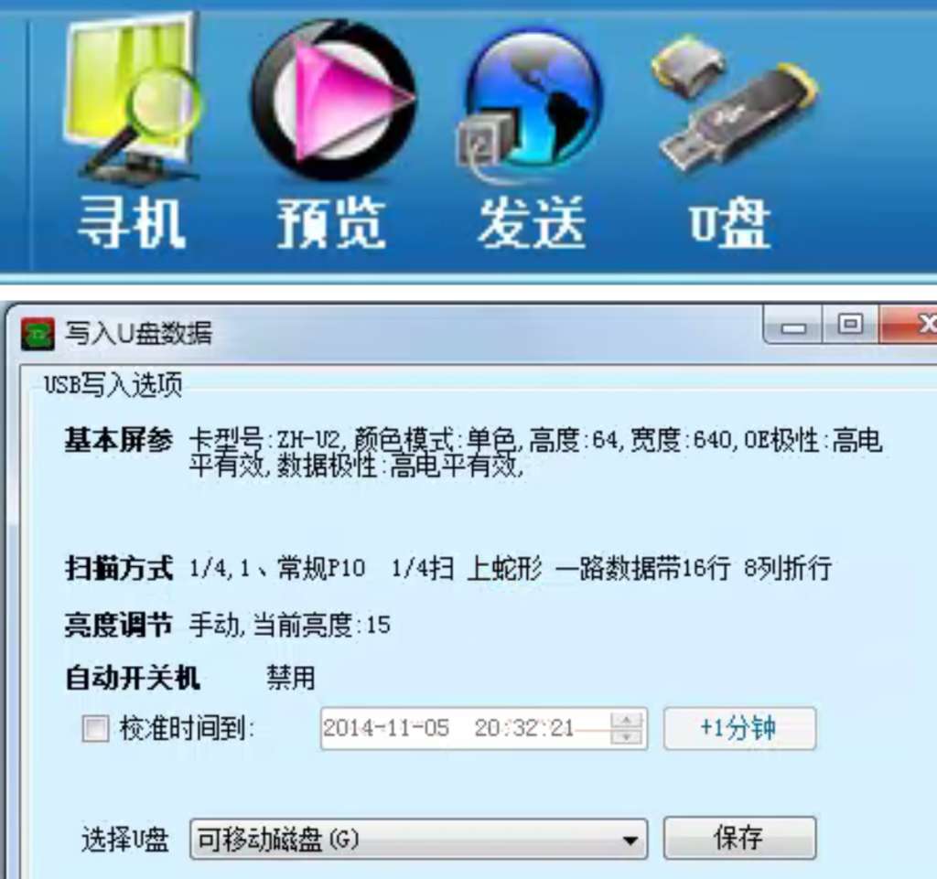Click the 发送 globe send icon

tap(530, 102)
